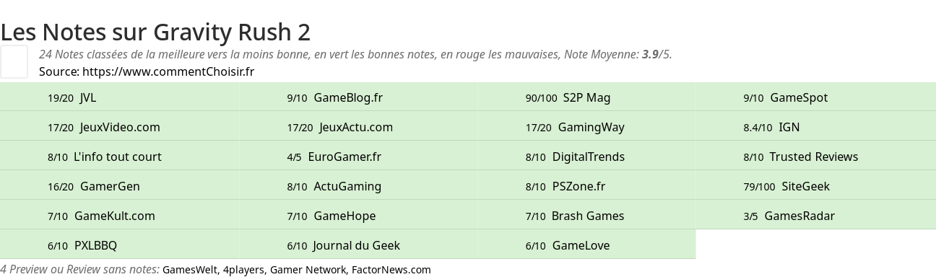This screenshot has height=277, width=936.
Task: Select the Trusted Reviews 8/10 entry
Action: click(x=816, y=157)
